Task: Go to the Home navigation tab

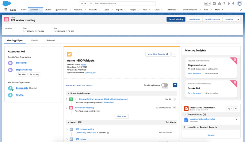Action: 24,10
